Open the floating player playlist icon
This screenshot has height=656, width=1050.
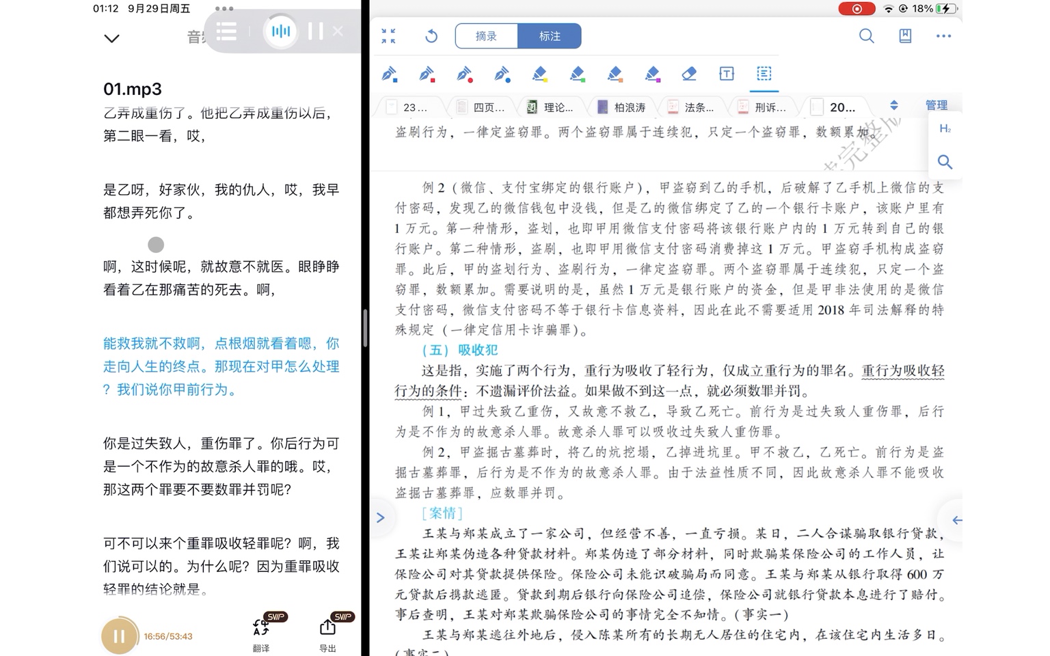(226, 31)
